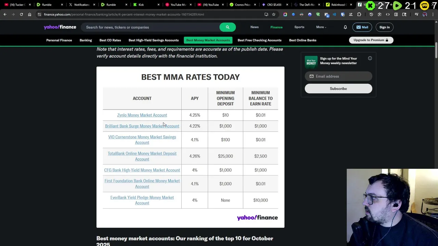Open TotalBank Online Money Market Deposit link

click(x=142, y=156)
